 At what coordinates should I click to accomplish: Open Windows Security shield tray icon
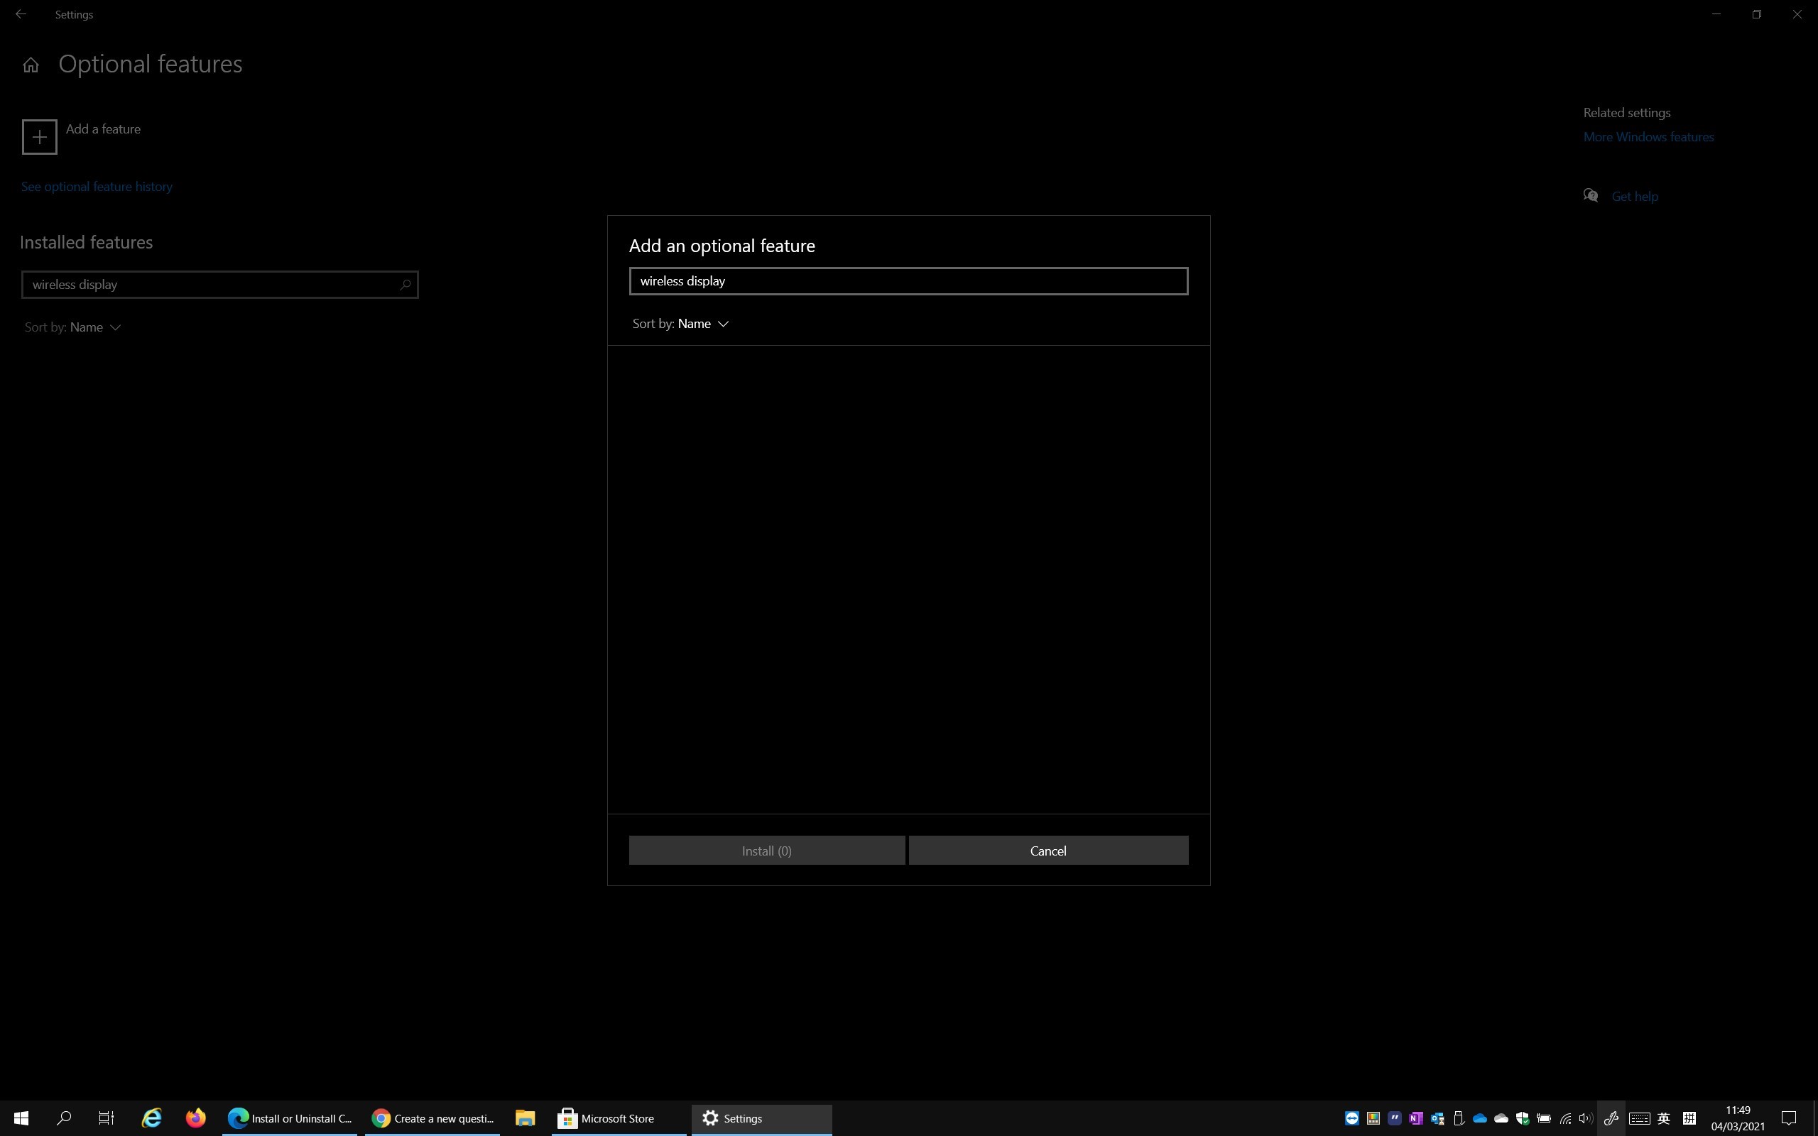[x=1522, y=1118]
